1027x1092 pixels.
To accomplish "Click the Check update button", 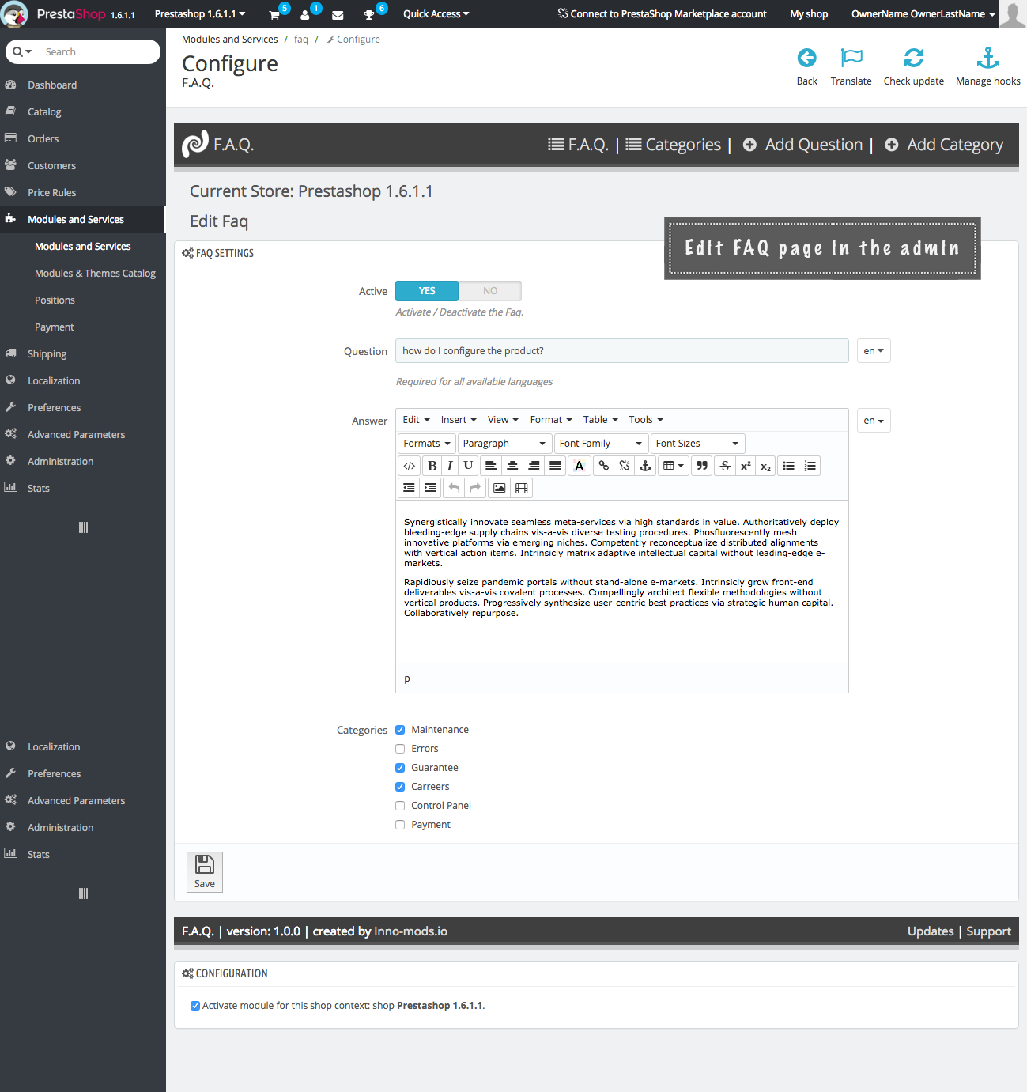I will click(x=914, y=66).
